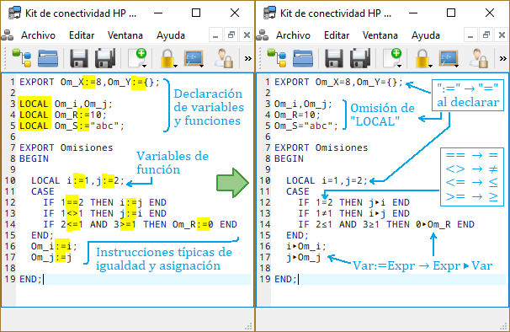This screenshot has width=510, height=332.
Task: Click user-with-lock icon in right window toolbar
Action: click(479, 58)
